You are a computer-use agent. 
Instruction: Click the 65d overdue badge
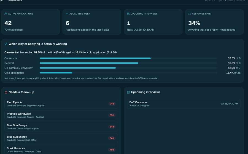tap(112, 115)
